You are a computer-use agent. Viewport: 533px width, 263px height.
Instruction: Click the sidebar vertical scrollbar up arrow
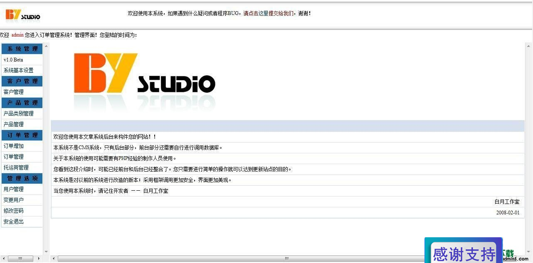pyautogui.click(x=46, y=45)
